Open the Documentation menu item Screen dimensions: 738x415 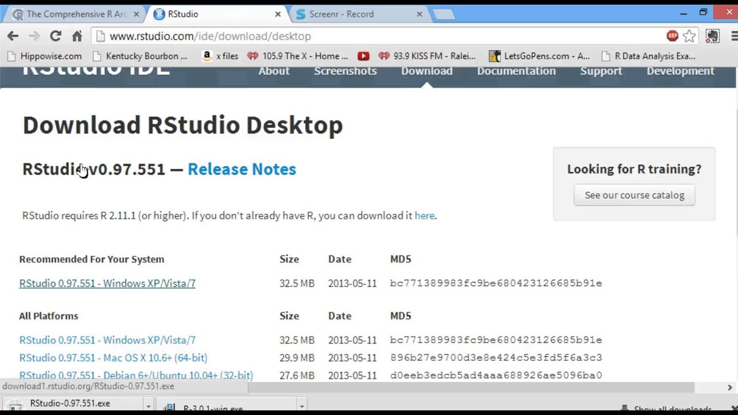(x=516, y=71)
